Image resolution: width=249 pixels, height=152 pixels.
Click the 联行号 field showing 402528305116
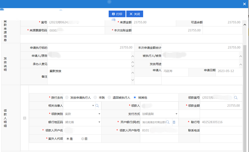(x=221, y=122)
